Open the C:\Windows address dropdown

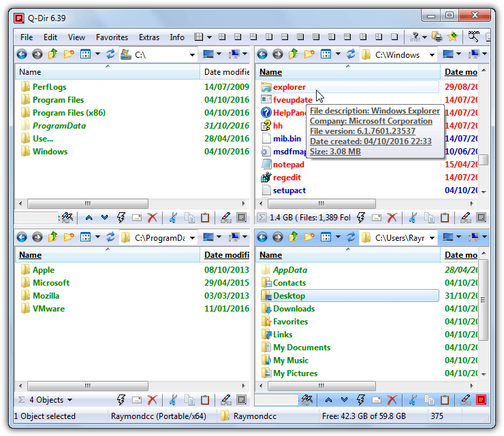432,55
